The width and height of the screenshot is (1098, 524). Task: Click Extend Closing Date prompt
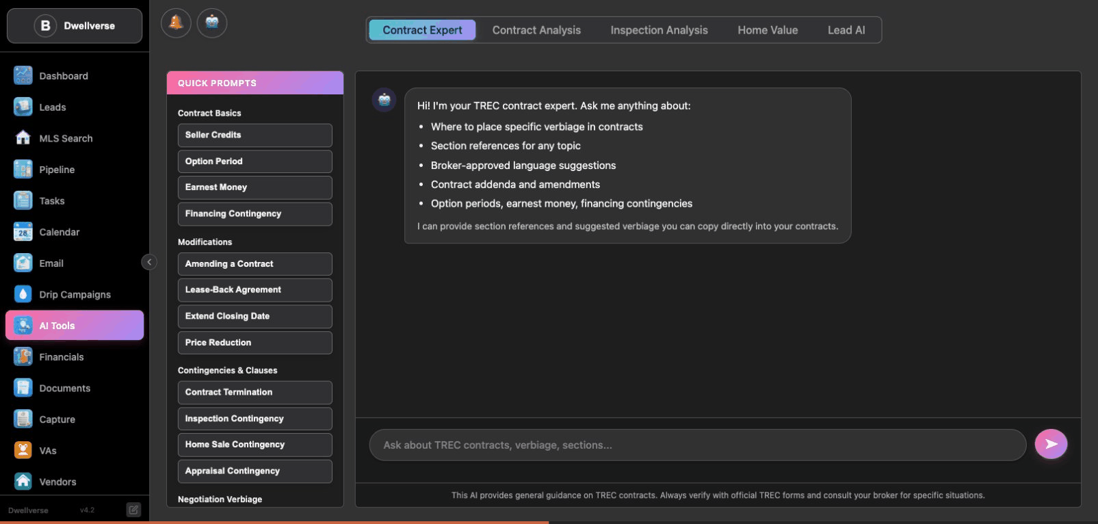[254, 317]
